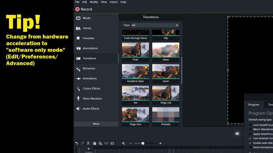Click canvas top-left selection handle

click(x=228, y=17)
